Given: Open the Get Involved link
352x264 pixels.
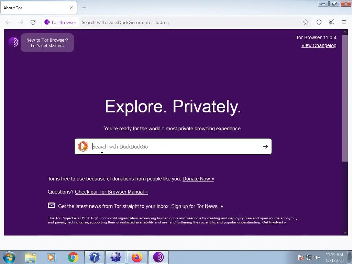Looking at the screenshot, I should 274,222.
